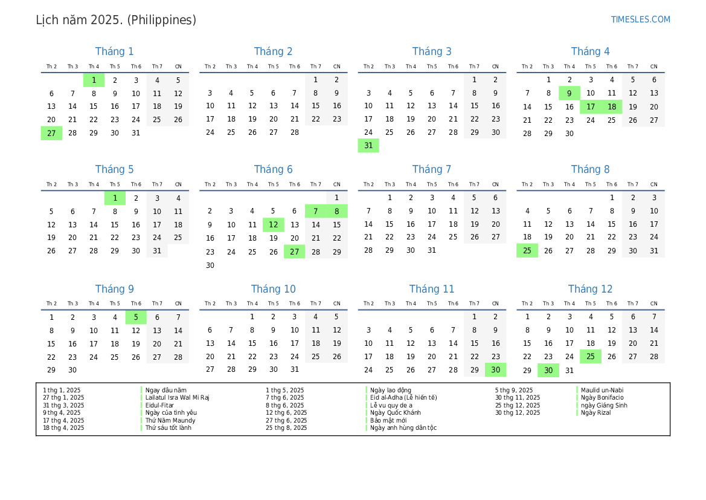706x500 pixels.
Task: Click the Lailatul Isra Wal Mi Raj legend entry
Action: coord(177,398)
